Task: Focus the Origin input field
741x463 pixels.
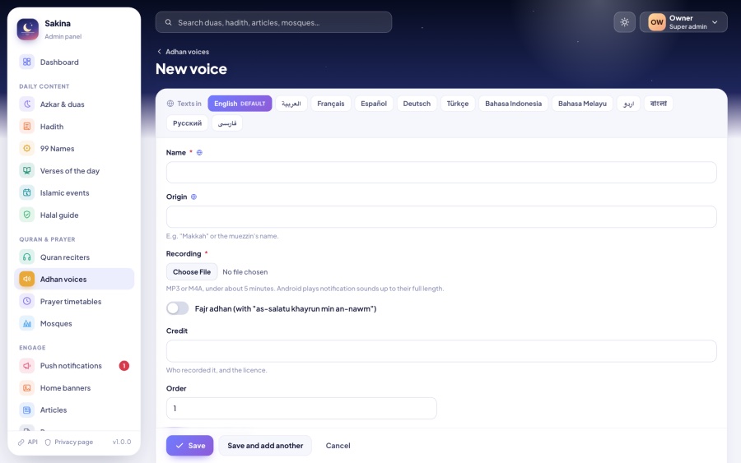Action: point(441,216)
